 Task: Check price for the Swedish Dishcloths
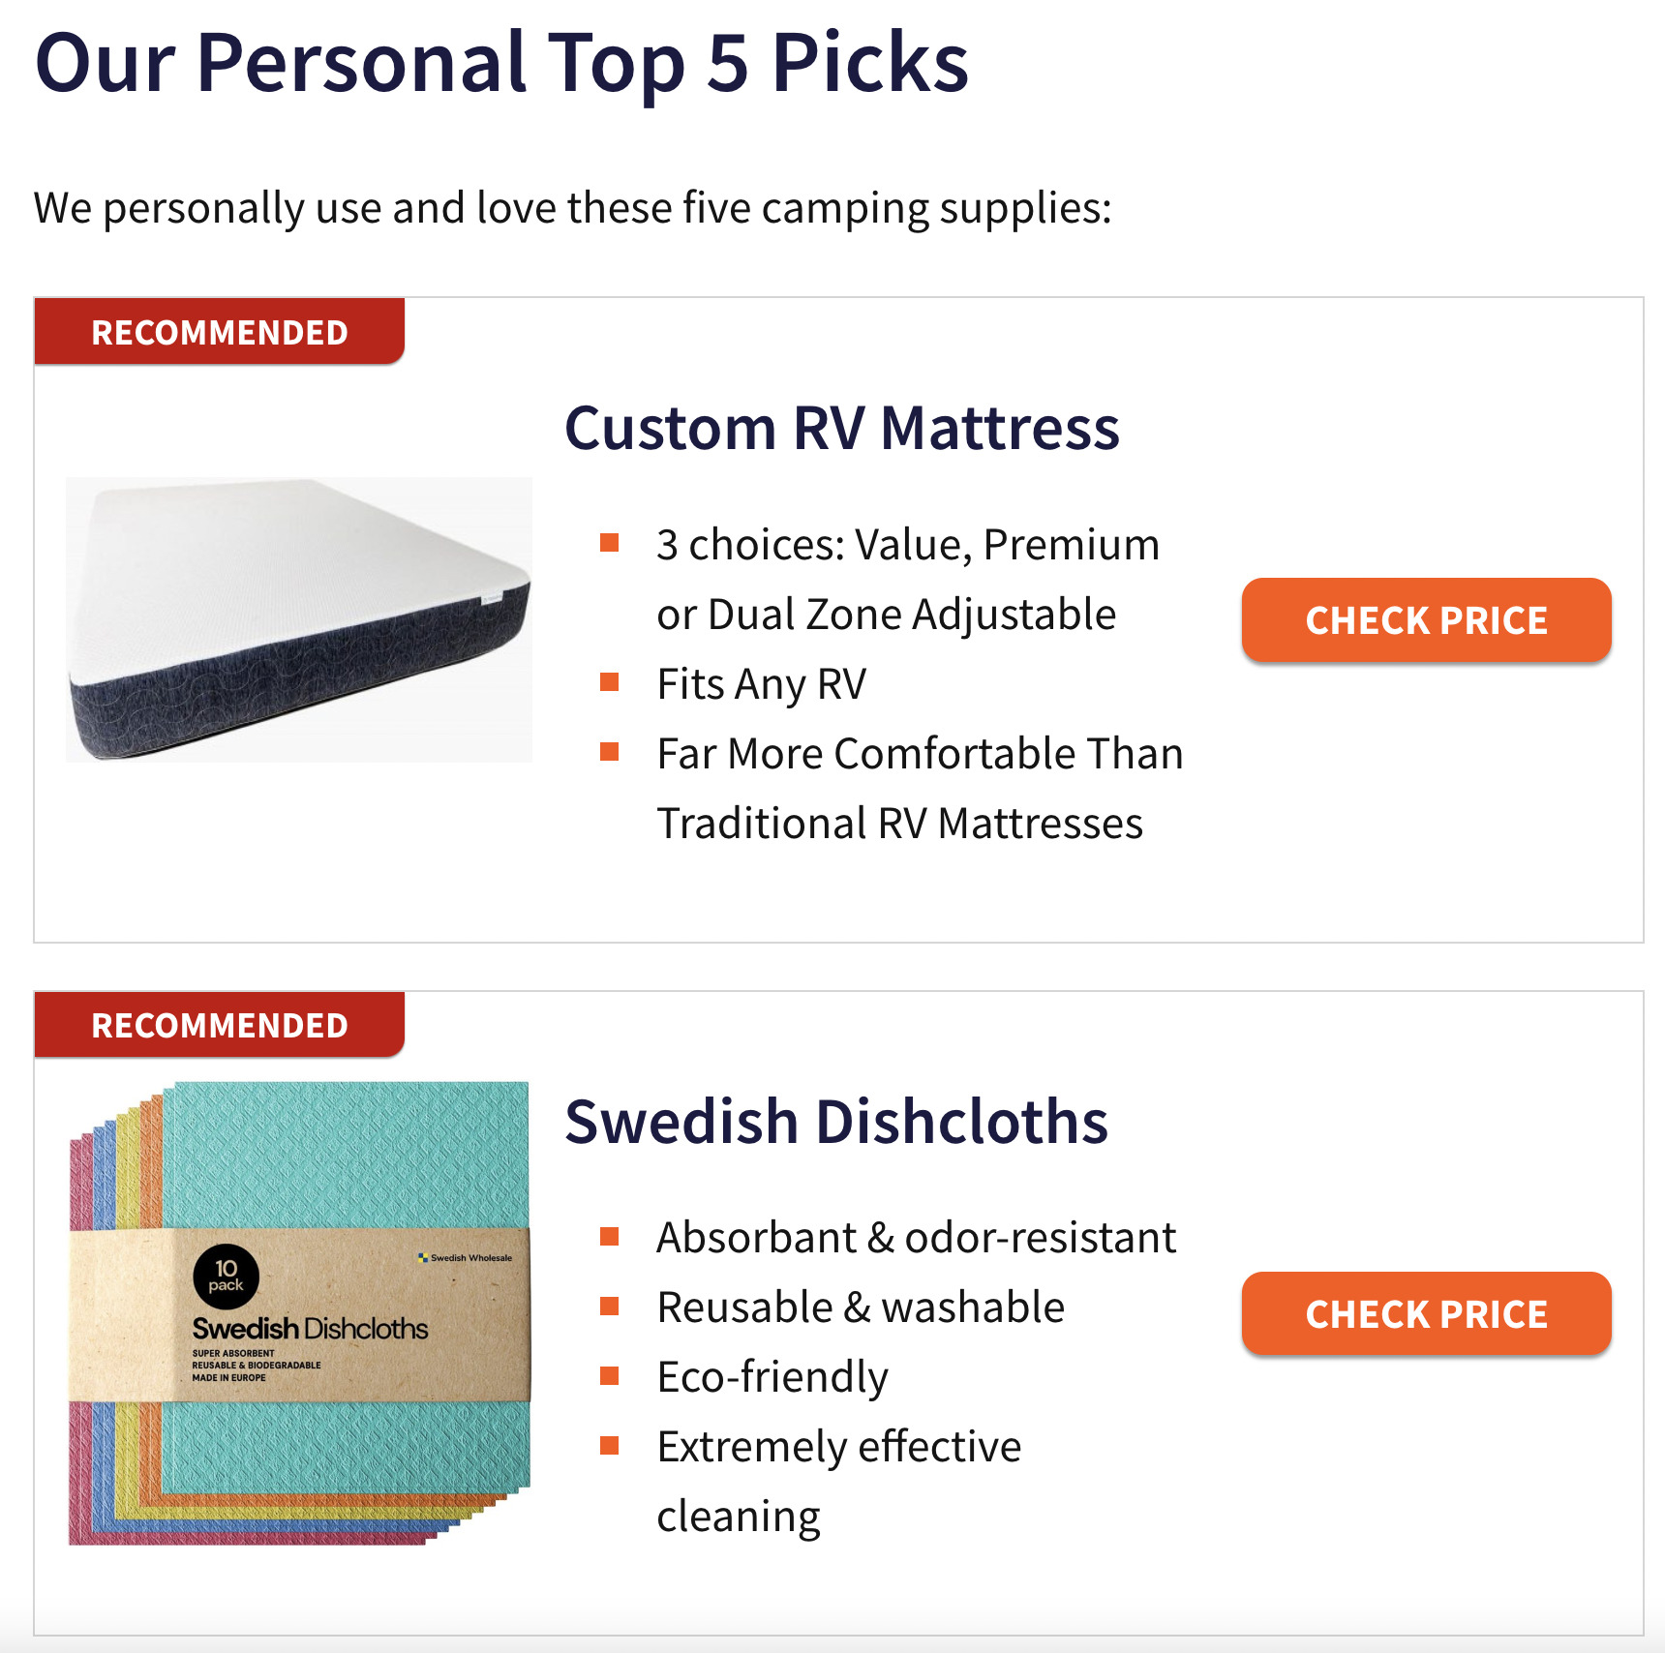click(x=1426, y=1313)
